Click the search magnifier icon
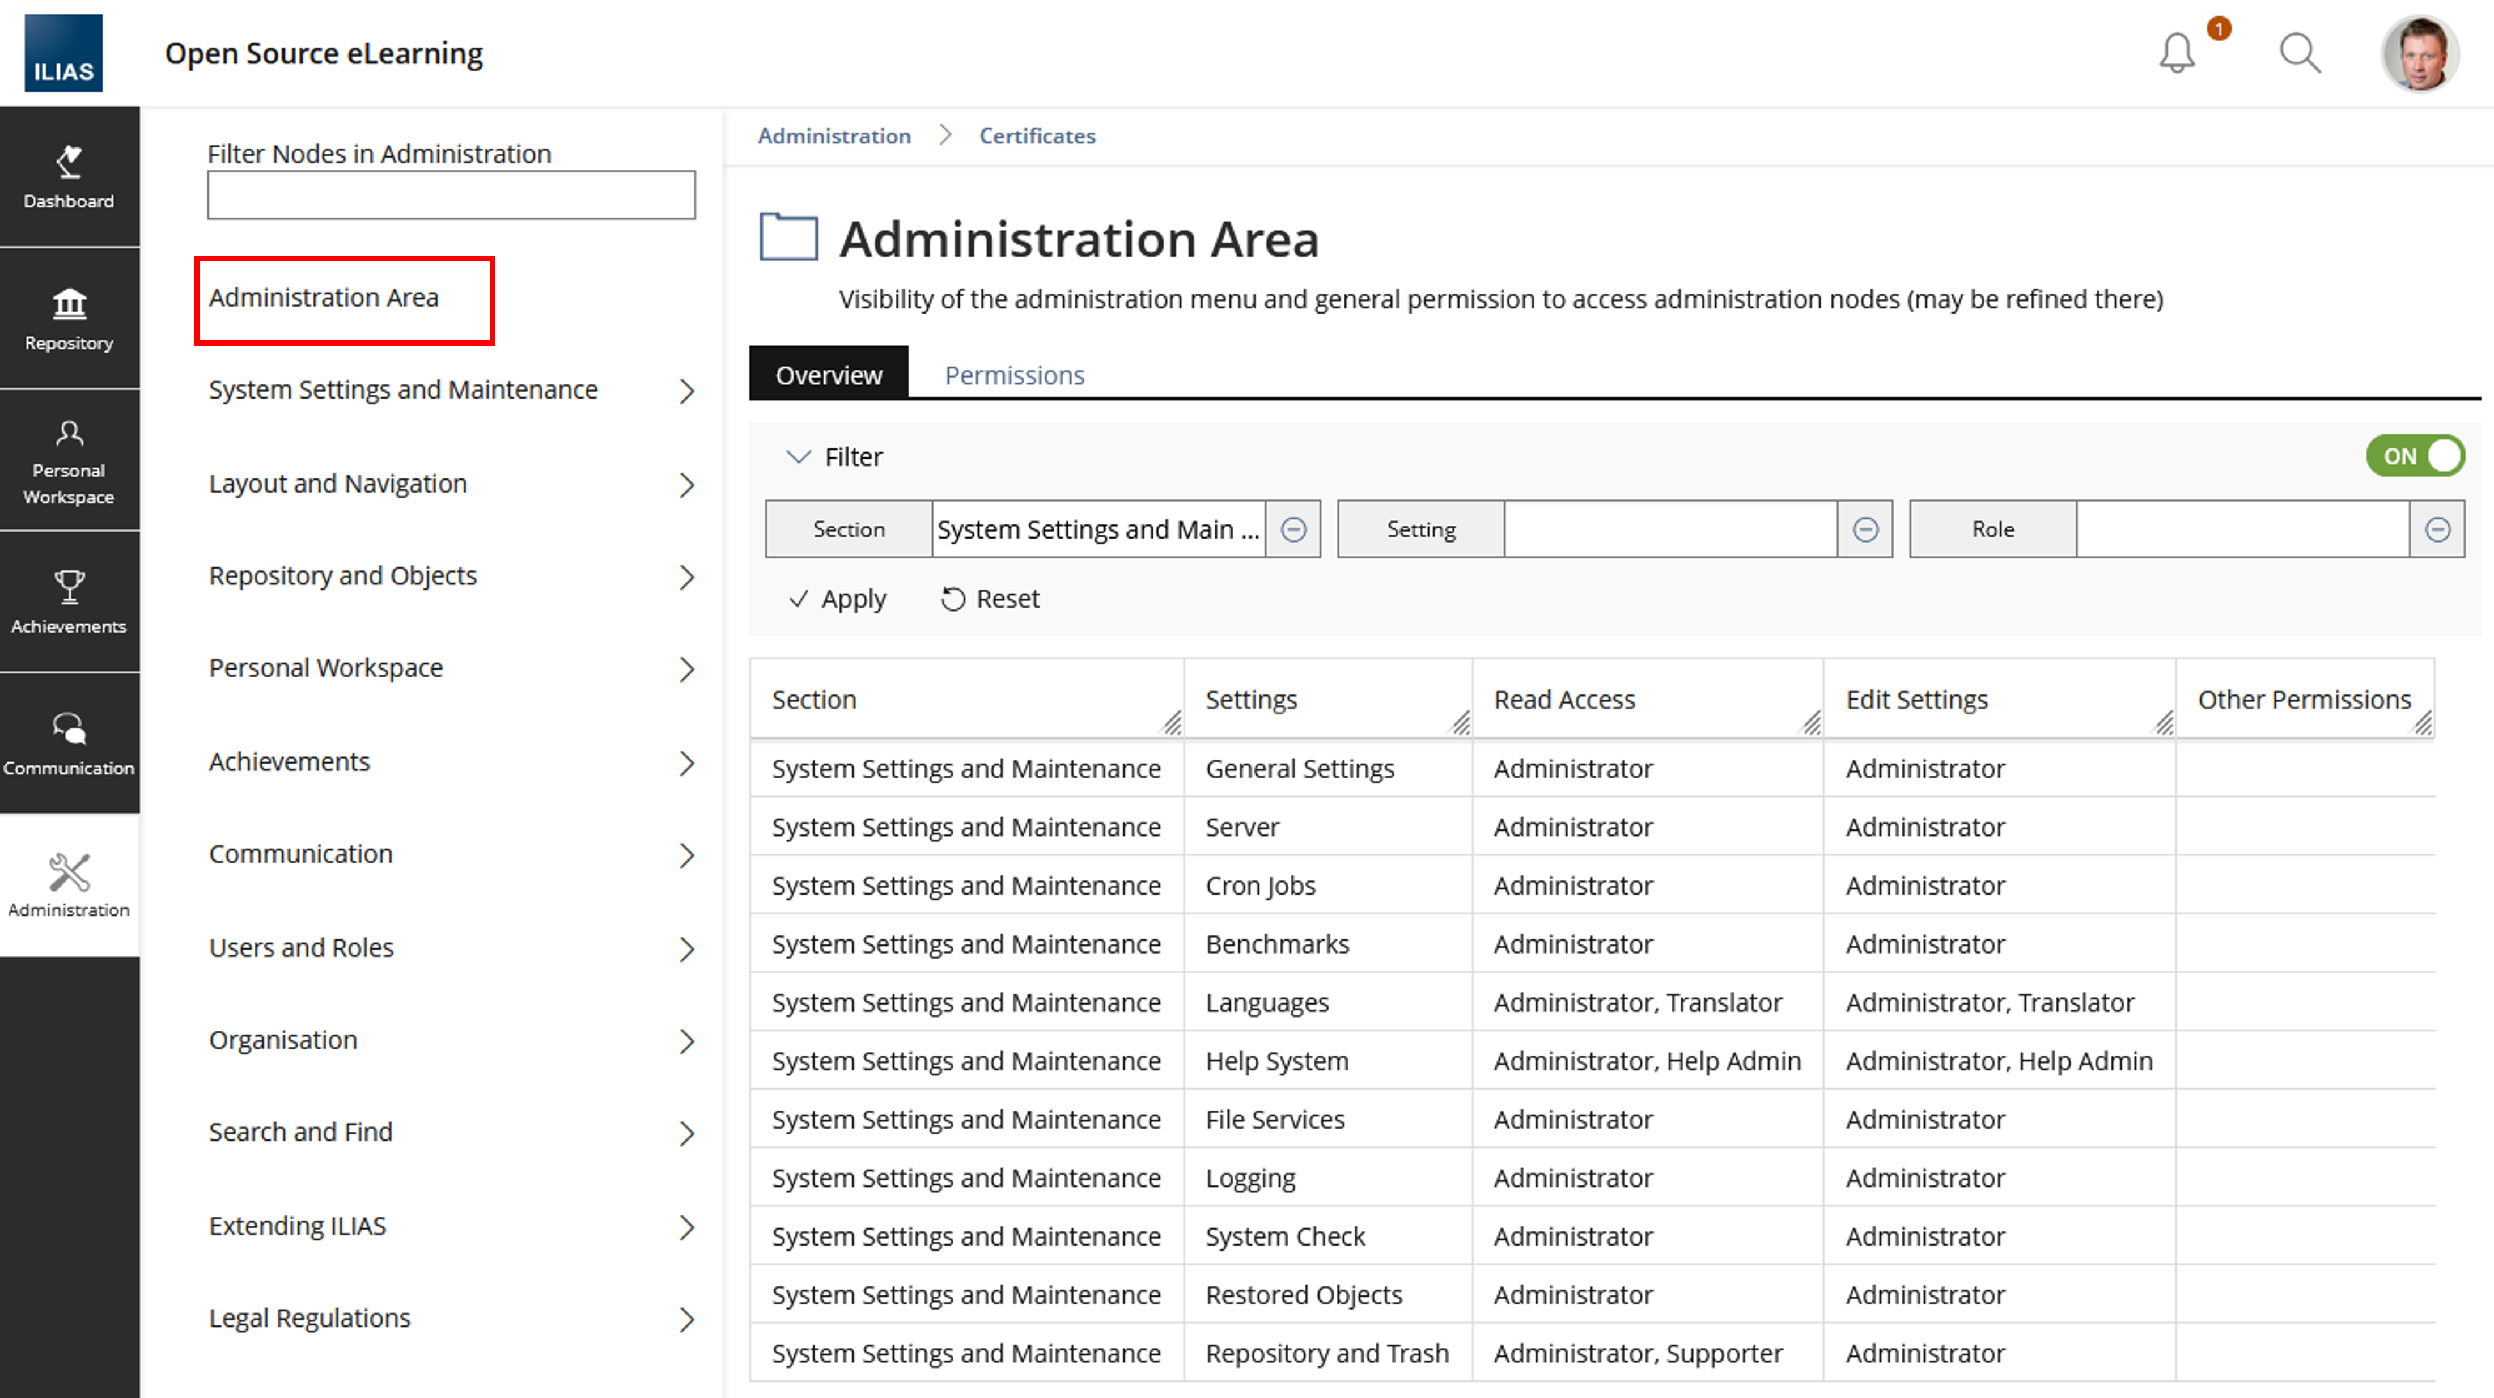Viewport: 2494px width, 1398px height. 2300,53
